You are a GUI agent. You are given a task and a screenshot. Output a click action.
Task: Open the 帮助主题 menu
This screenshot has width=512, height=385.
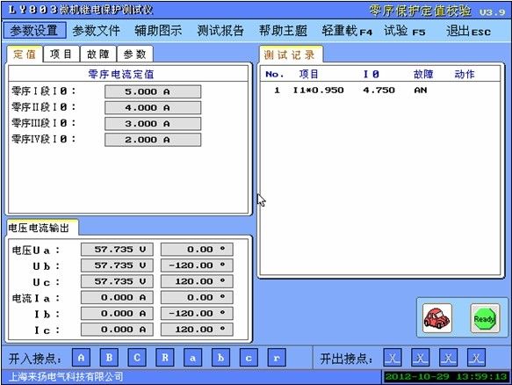pos(283,31)
